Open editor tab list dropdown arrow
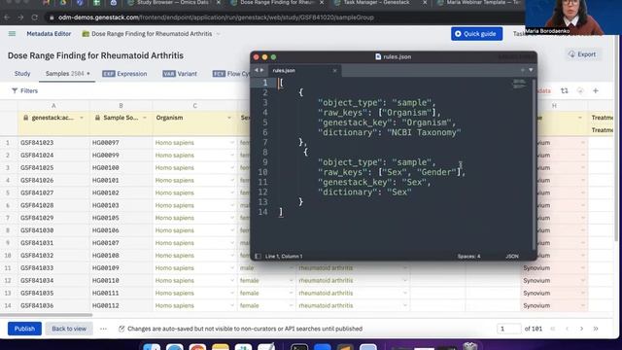Screen dimensions: 622x350 [531, 70]
